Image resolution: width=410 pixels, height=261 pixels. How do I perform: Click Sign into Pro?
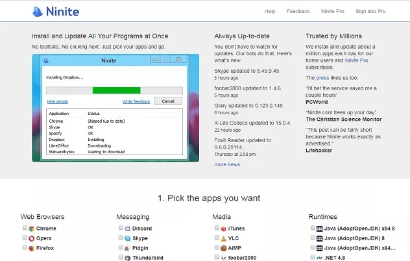(x=370, y=11)
